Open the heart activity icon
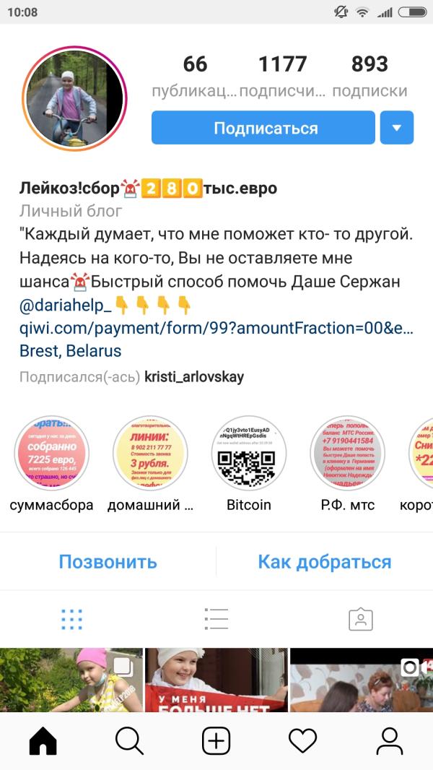Screen dimensions: 433x770 (302, 740)
